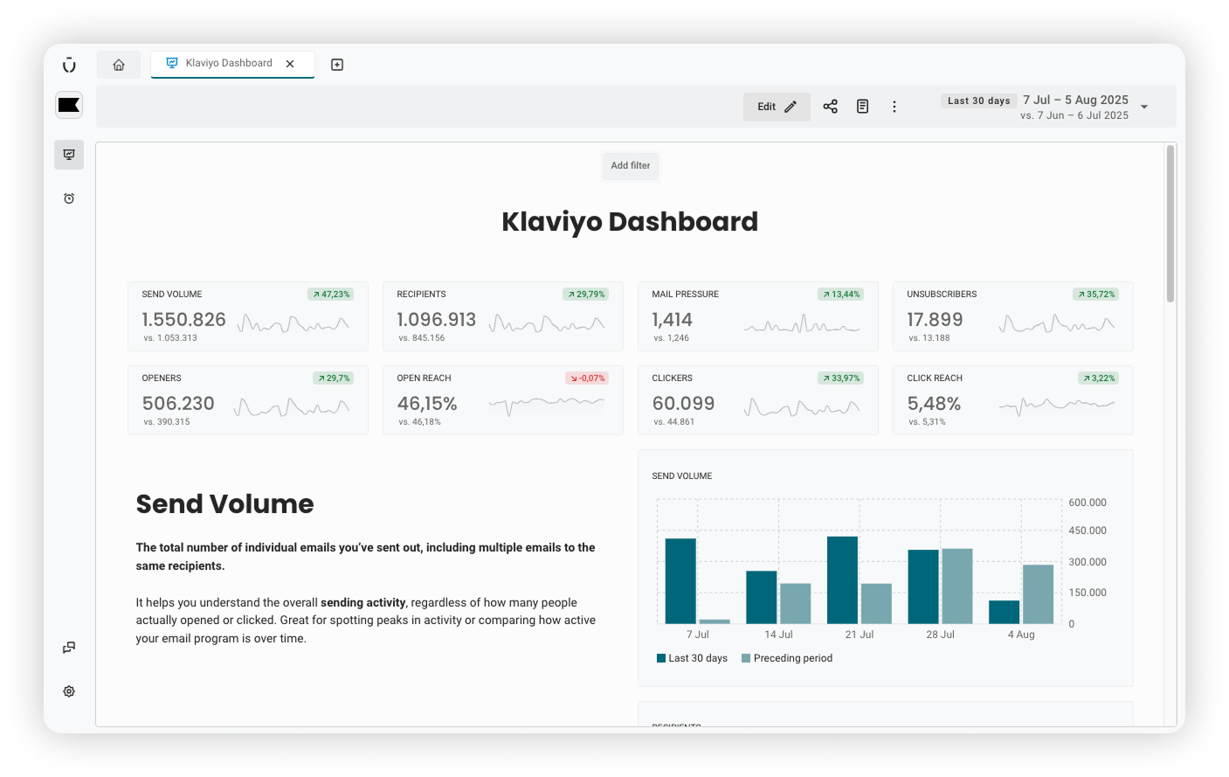This screenshot has width=1229, height=777.
Task: Click the Last 30 days date chip
Action: [x=978, y=101]
